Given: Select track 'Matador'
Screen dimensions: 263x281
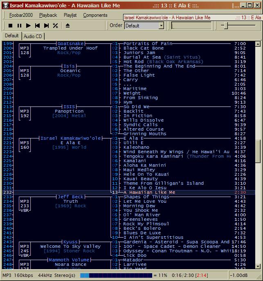Looking at the screenshot, I should click(133, 260).
